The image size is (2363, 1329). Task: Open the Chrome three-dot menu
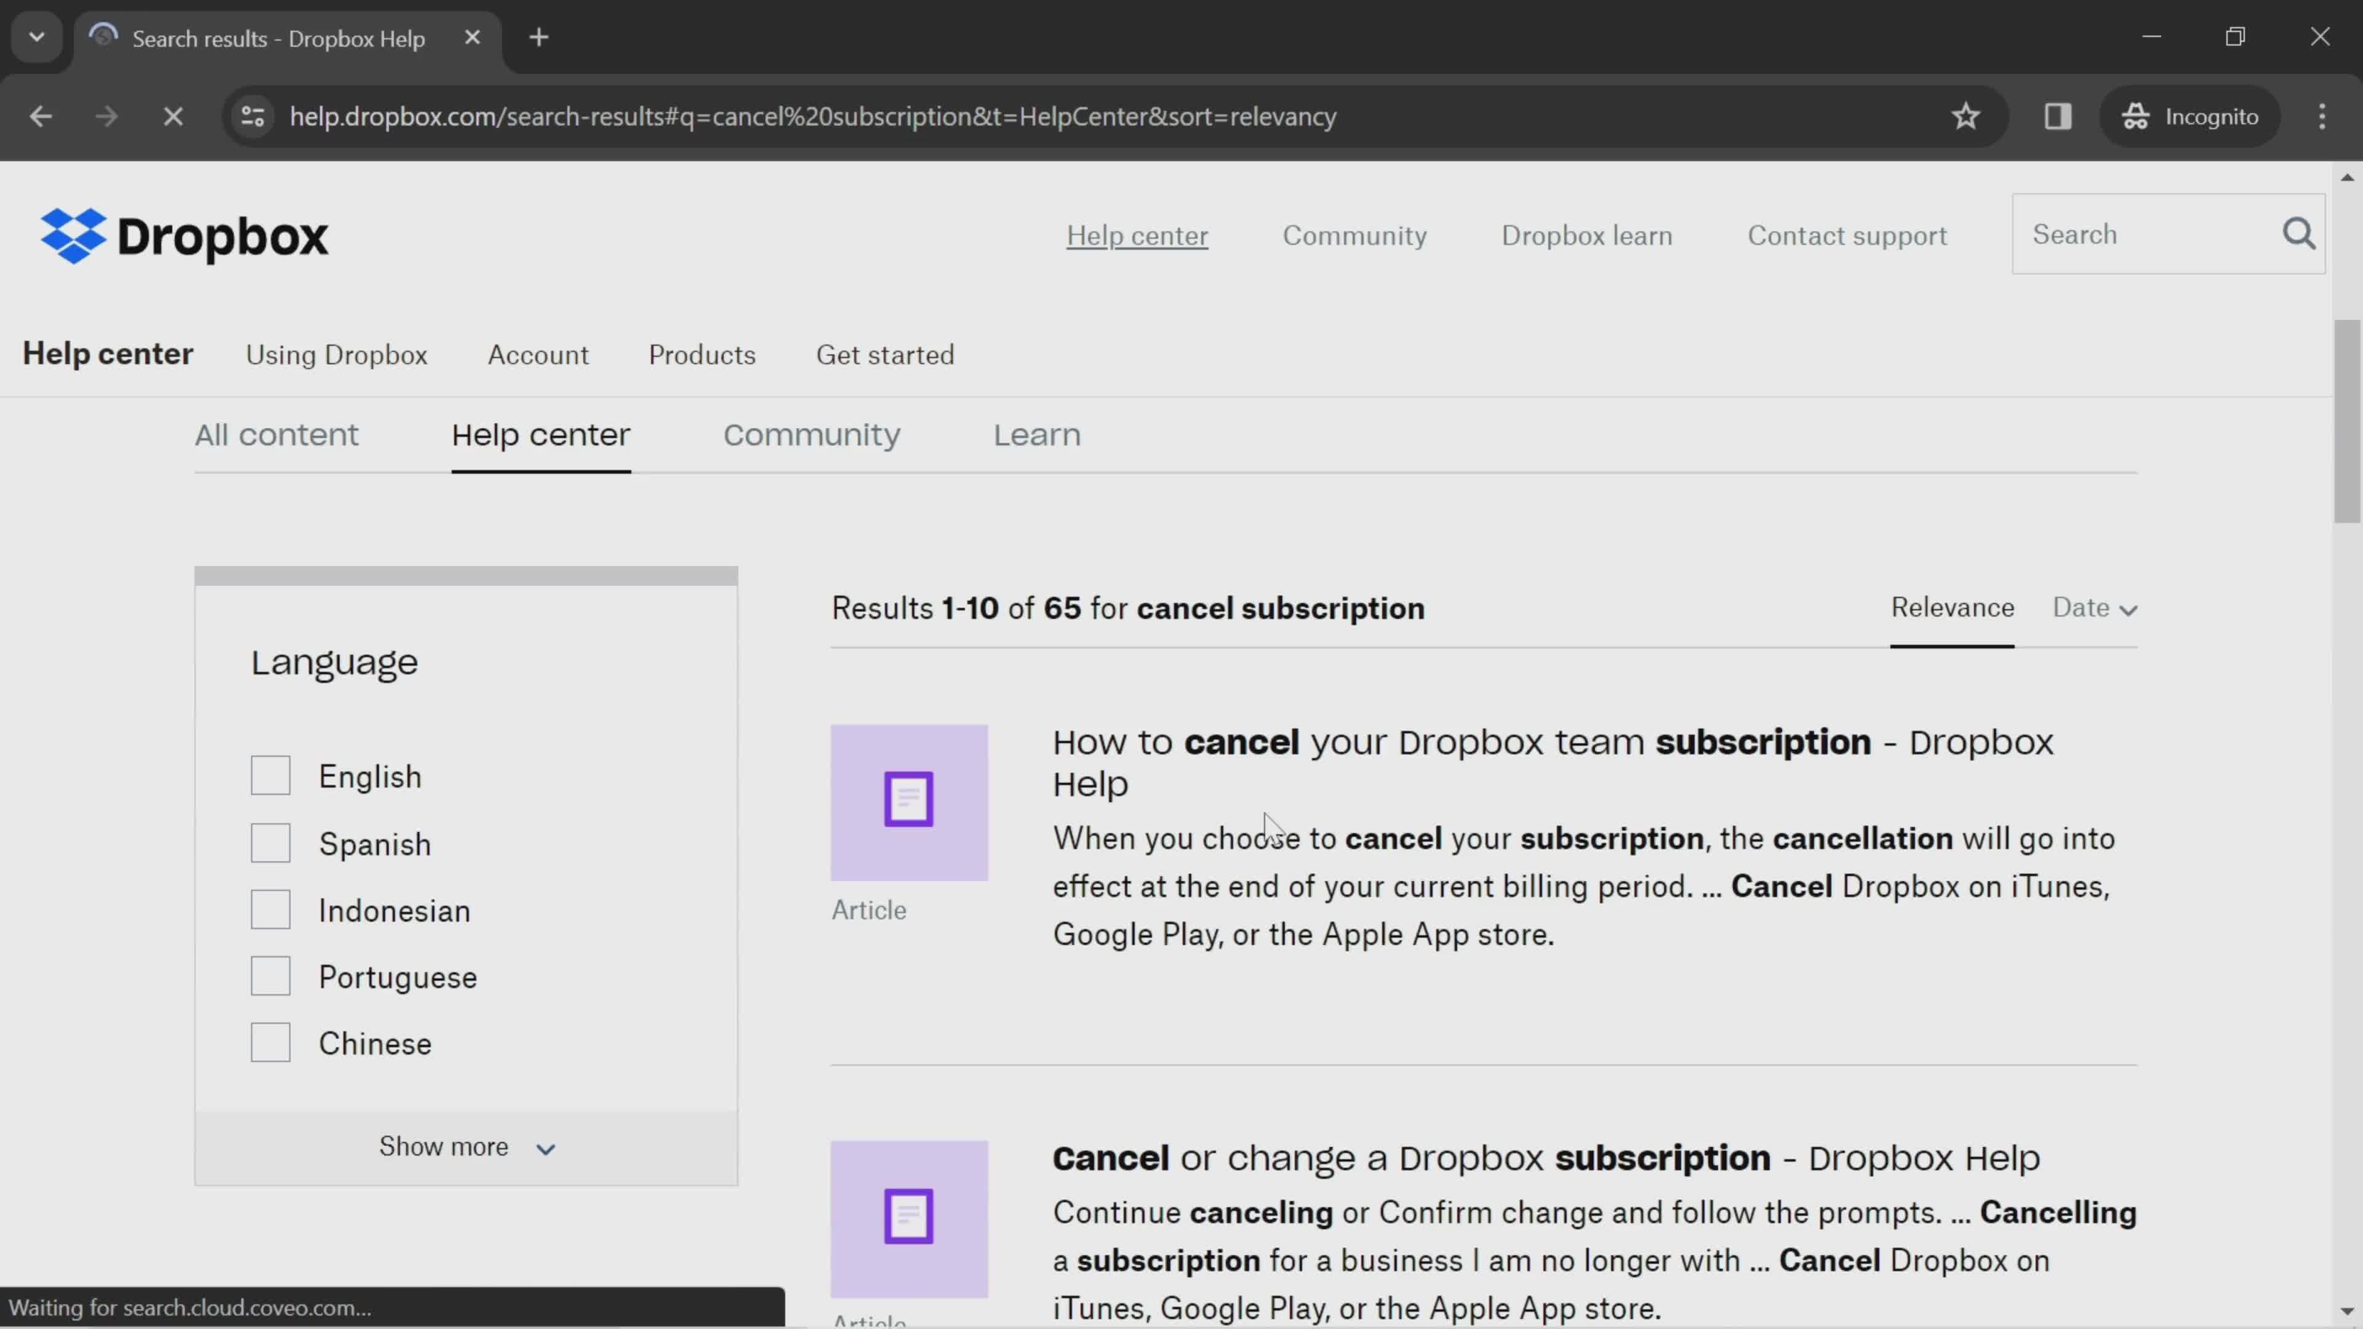[2322, 116]
